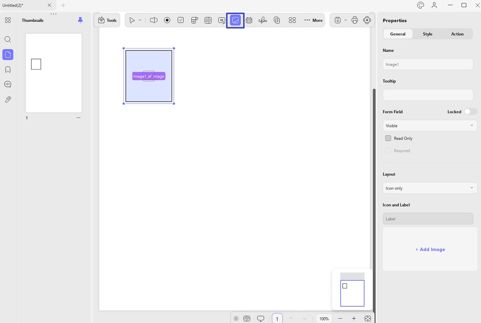This screenshot has width=481, height=323.
Task: Click the 100% zoom level field
Action: pyautogui.click(x=324, y=319)
